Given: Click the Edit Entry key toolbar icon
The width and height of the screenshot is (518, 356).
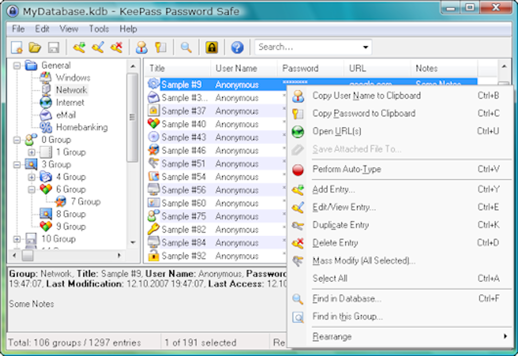Looking at the screenshot, I should point(98,47).
